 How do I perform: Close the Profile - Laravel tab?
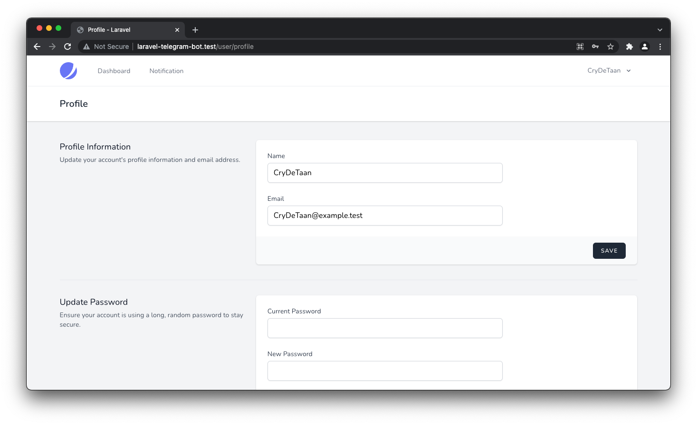[x=177, y=30]
